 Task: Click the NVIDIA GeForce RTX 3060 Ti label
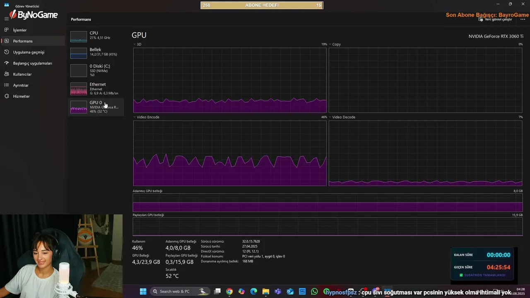[x=496, y=36]
